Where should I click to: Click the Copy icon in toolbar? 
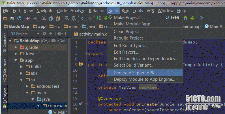click(51, 18)
